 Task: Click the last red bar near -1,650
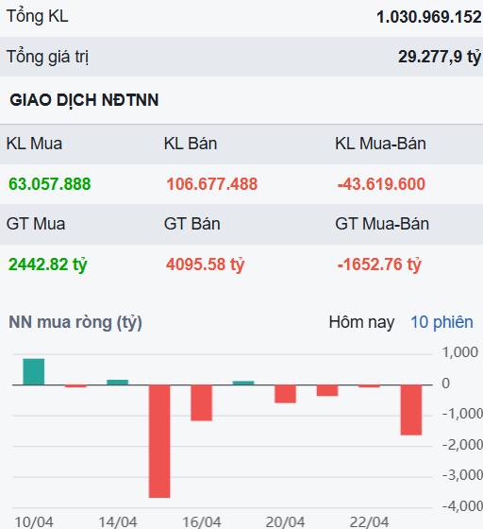(x=411, y=410)
